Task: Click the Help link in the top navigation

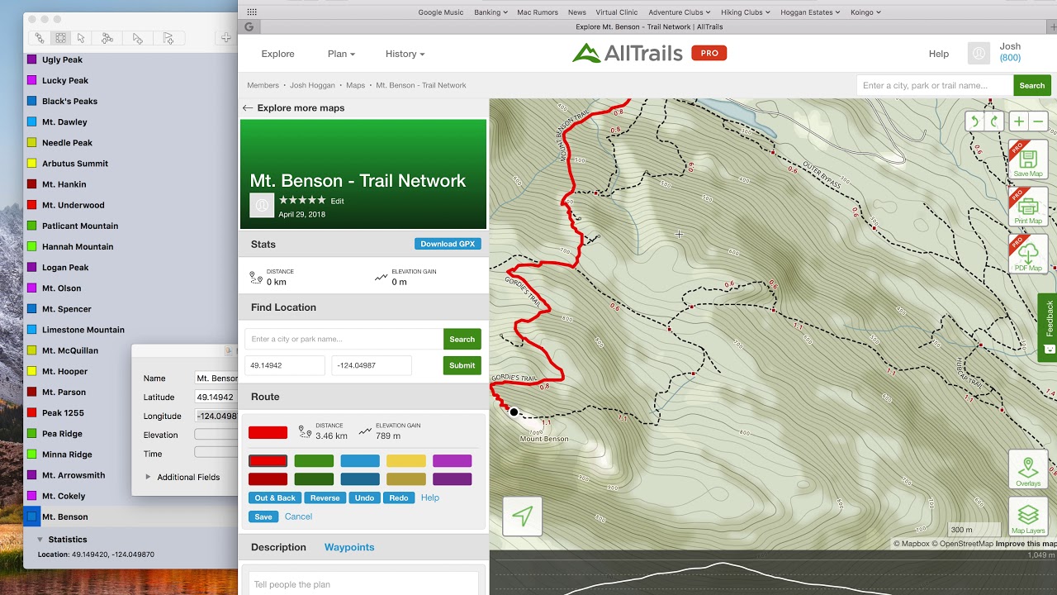Action: point(939,54)
